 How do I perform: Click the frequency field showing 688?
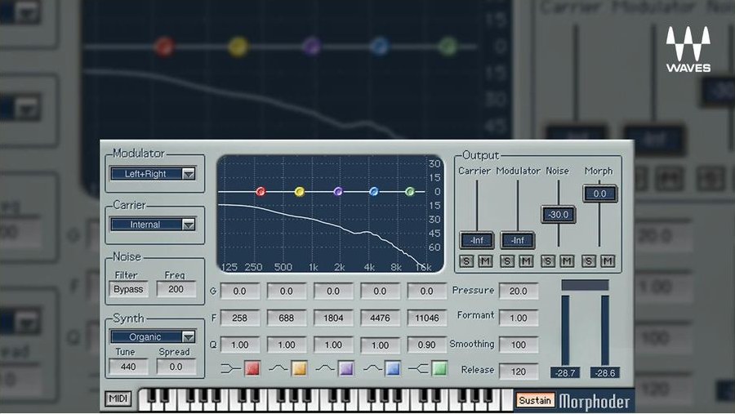click(x=287, y=318)
